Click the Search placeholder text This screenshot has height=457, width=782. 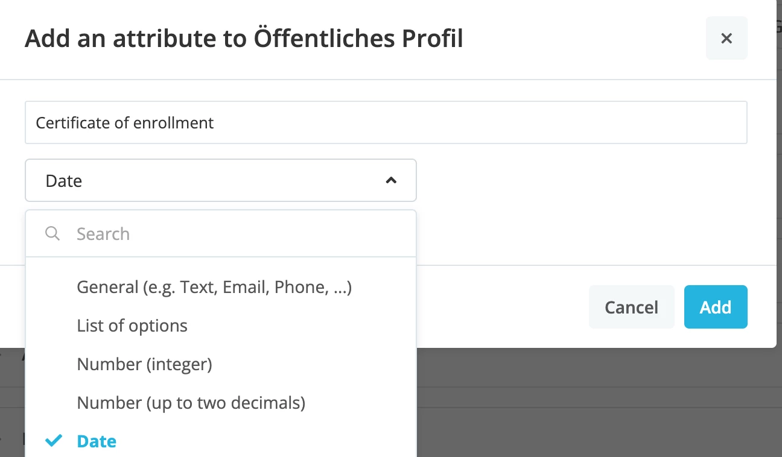[x=103, y=234]
